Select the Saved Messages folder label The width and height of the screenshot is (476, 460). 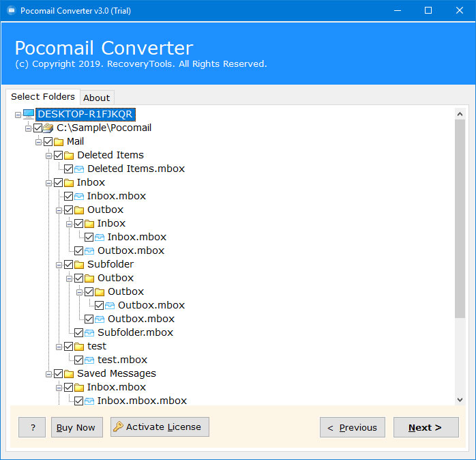coord(117,373)
